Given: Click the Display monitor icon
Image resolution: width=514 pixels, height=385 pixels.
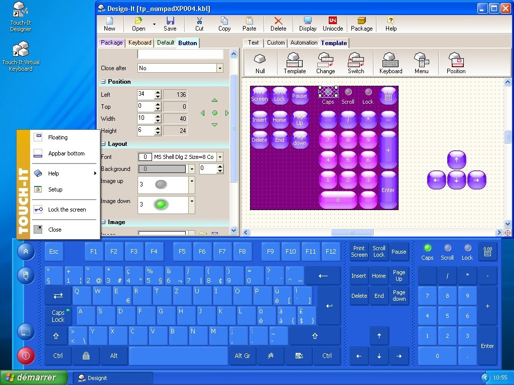Looking at the screenshot, I should [308, 21].
